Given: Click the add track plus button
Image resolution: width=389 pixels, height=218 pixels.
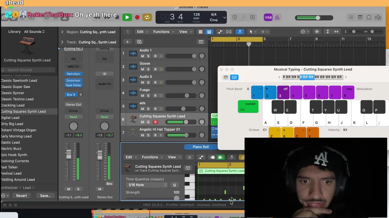Looking at the screenshot, I should point(127,42).
